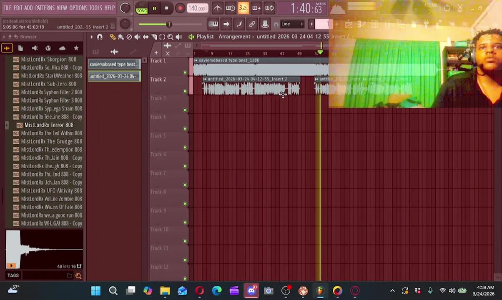The width and height of the screenshot is (502, 300).
Task: Select the Slip tool
Action: (146, 37)
